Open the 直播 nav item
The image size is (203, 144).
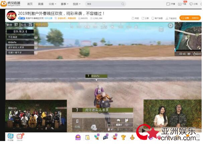[41, 4]
